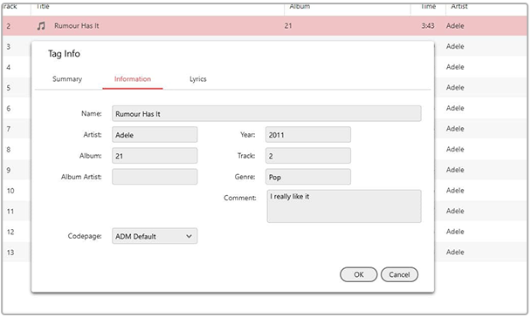Viewport: 531px width, 317px height.
Task: Select track row number 13
Action: pos(10,253)
